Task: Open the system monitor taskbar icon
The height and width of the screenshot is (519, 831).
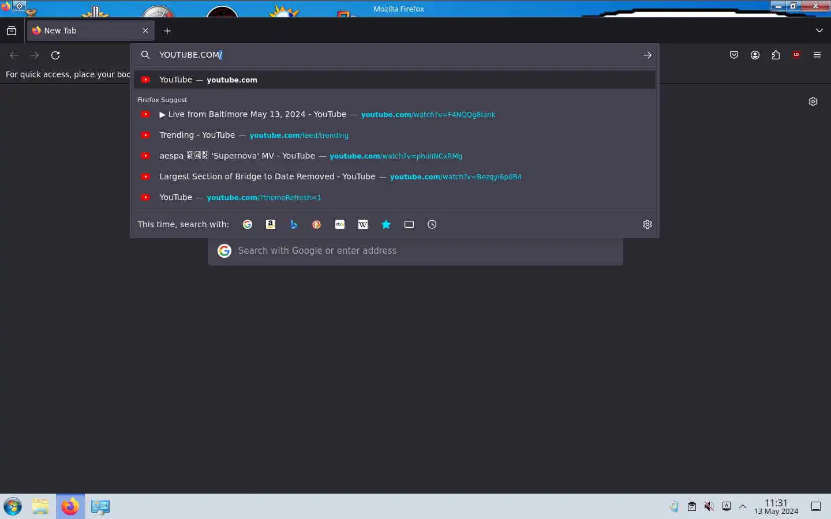Action: click(x=100, y=506)
